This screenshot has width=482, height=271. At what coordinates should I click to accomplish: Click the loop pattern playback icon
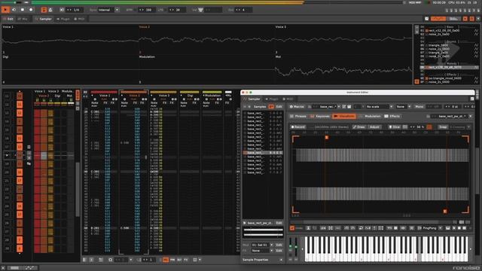[14, 10]
